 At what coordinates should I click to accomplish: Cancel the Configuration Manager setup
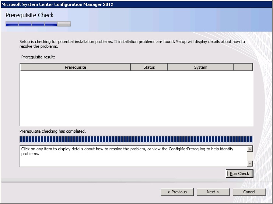tap(249, 192)
